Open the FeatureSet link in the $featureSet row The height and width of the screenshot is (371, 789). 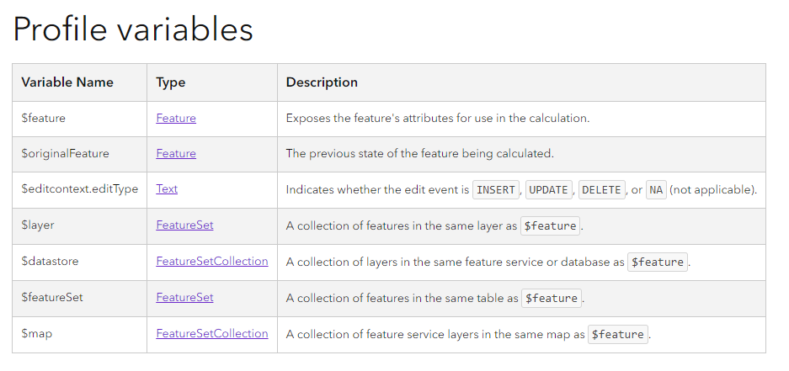(184, 298)
